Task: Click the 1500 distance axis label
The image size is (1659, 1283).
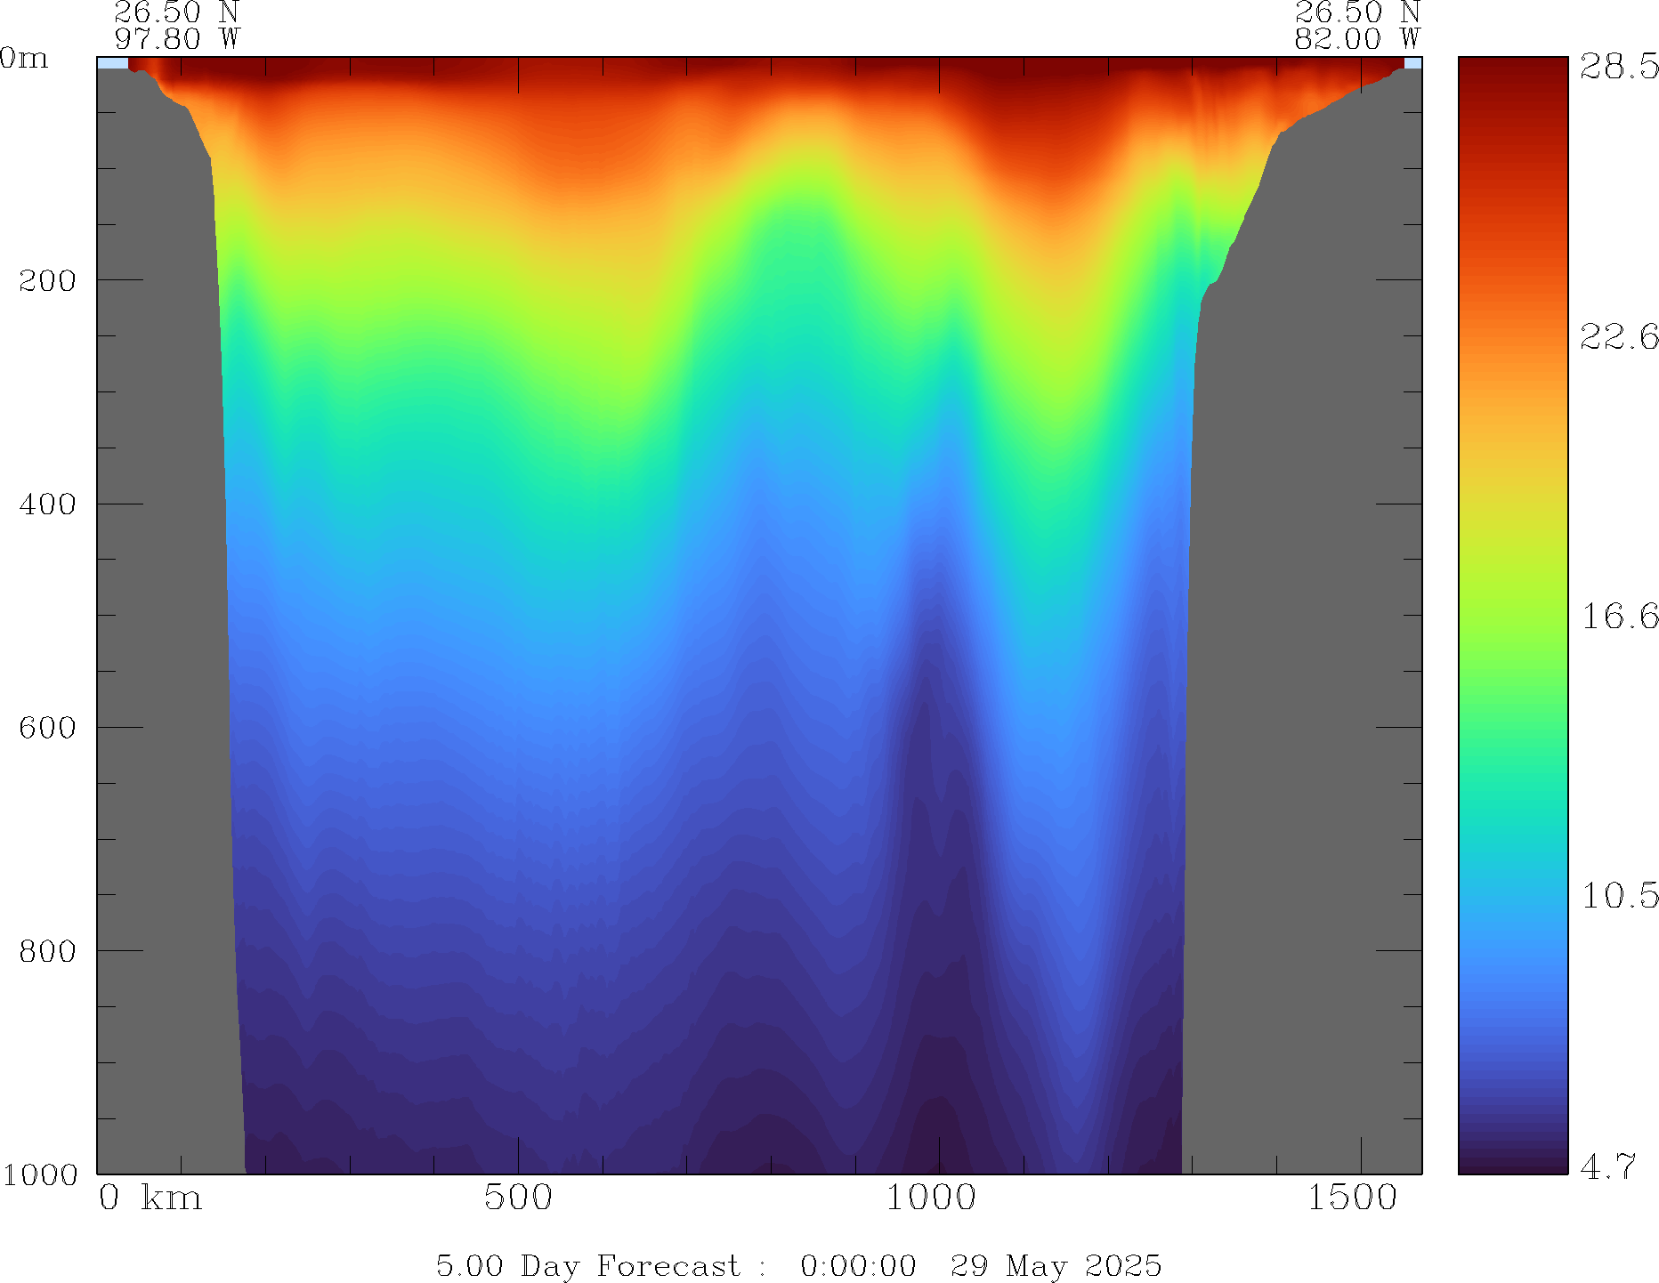Action: click(x=1352, y=1198)
